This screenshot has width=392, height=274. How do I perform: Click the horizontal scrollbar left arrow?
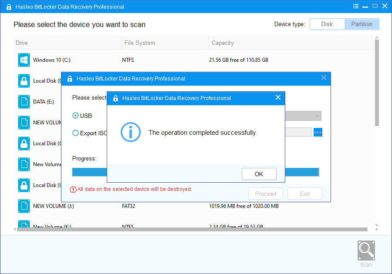[x=15, y=229]
